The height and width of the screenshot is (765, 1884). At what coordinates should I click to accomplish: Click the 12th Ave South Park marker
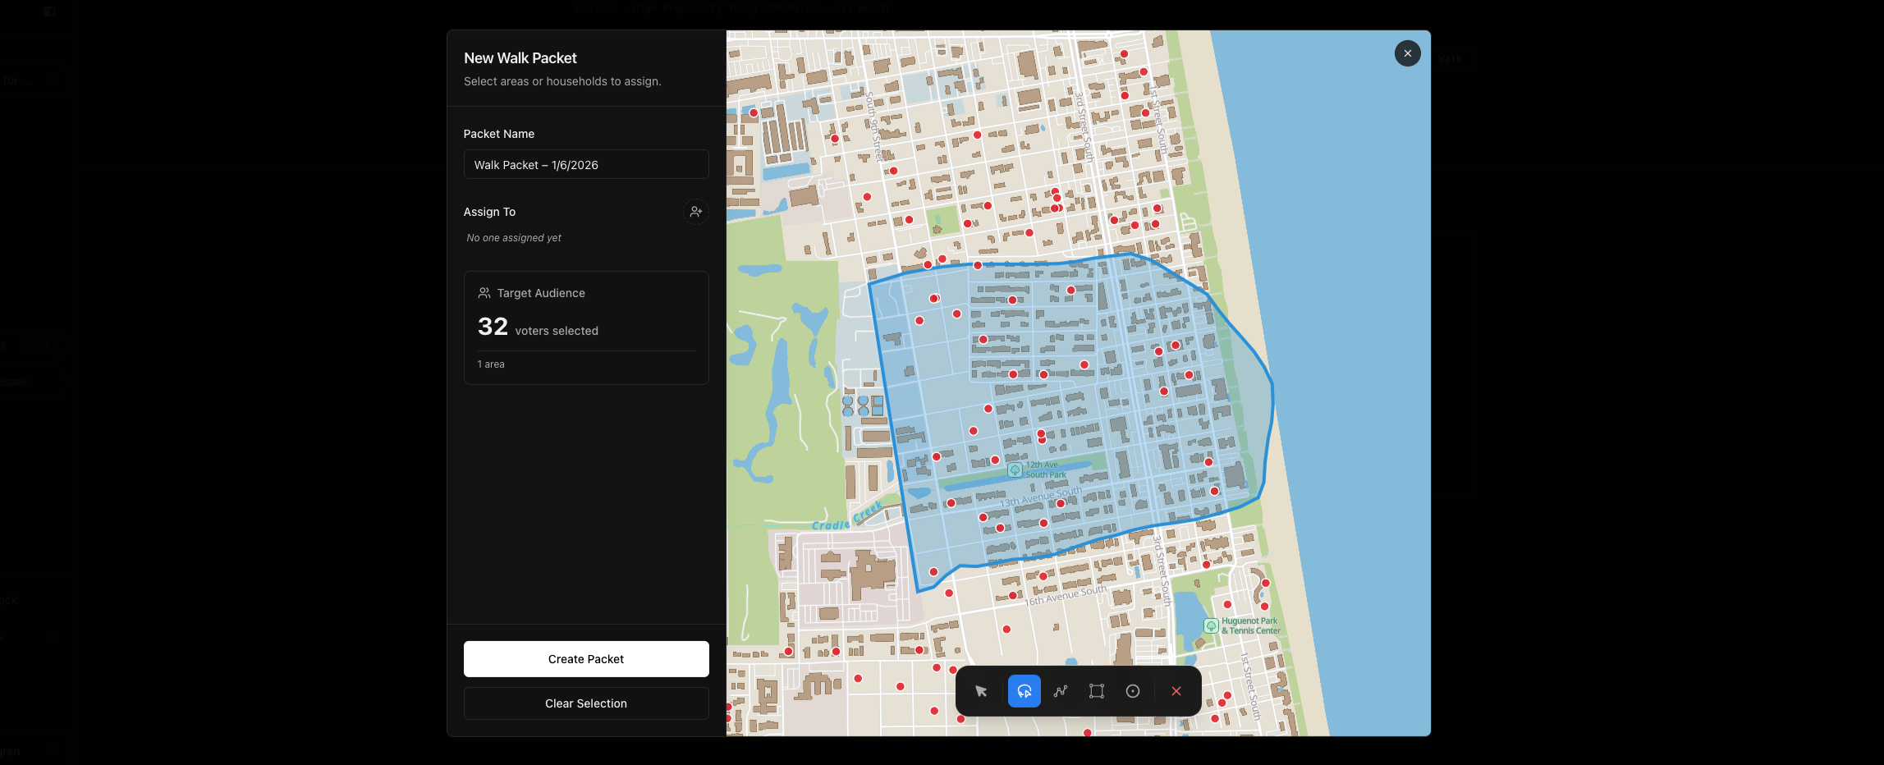(1017, 471)
